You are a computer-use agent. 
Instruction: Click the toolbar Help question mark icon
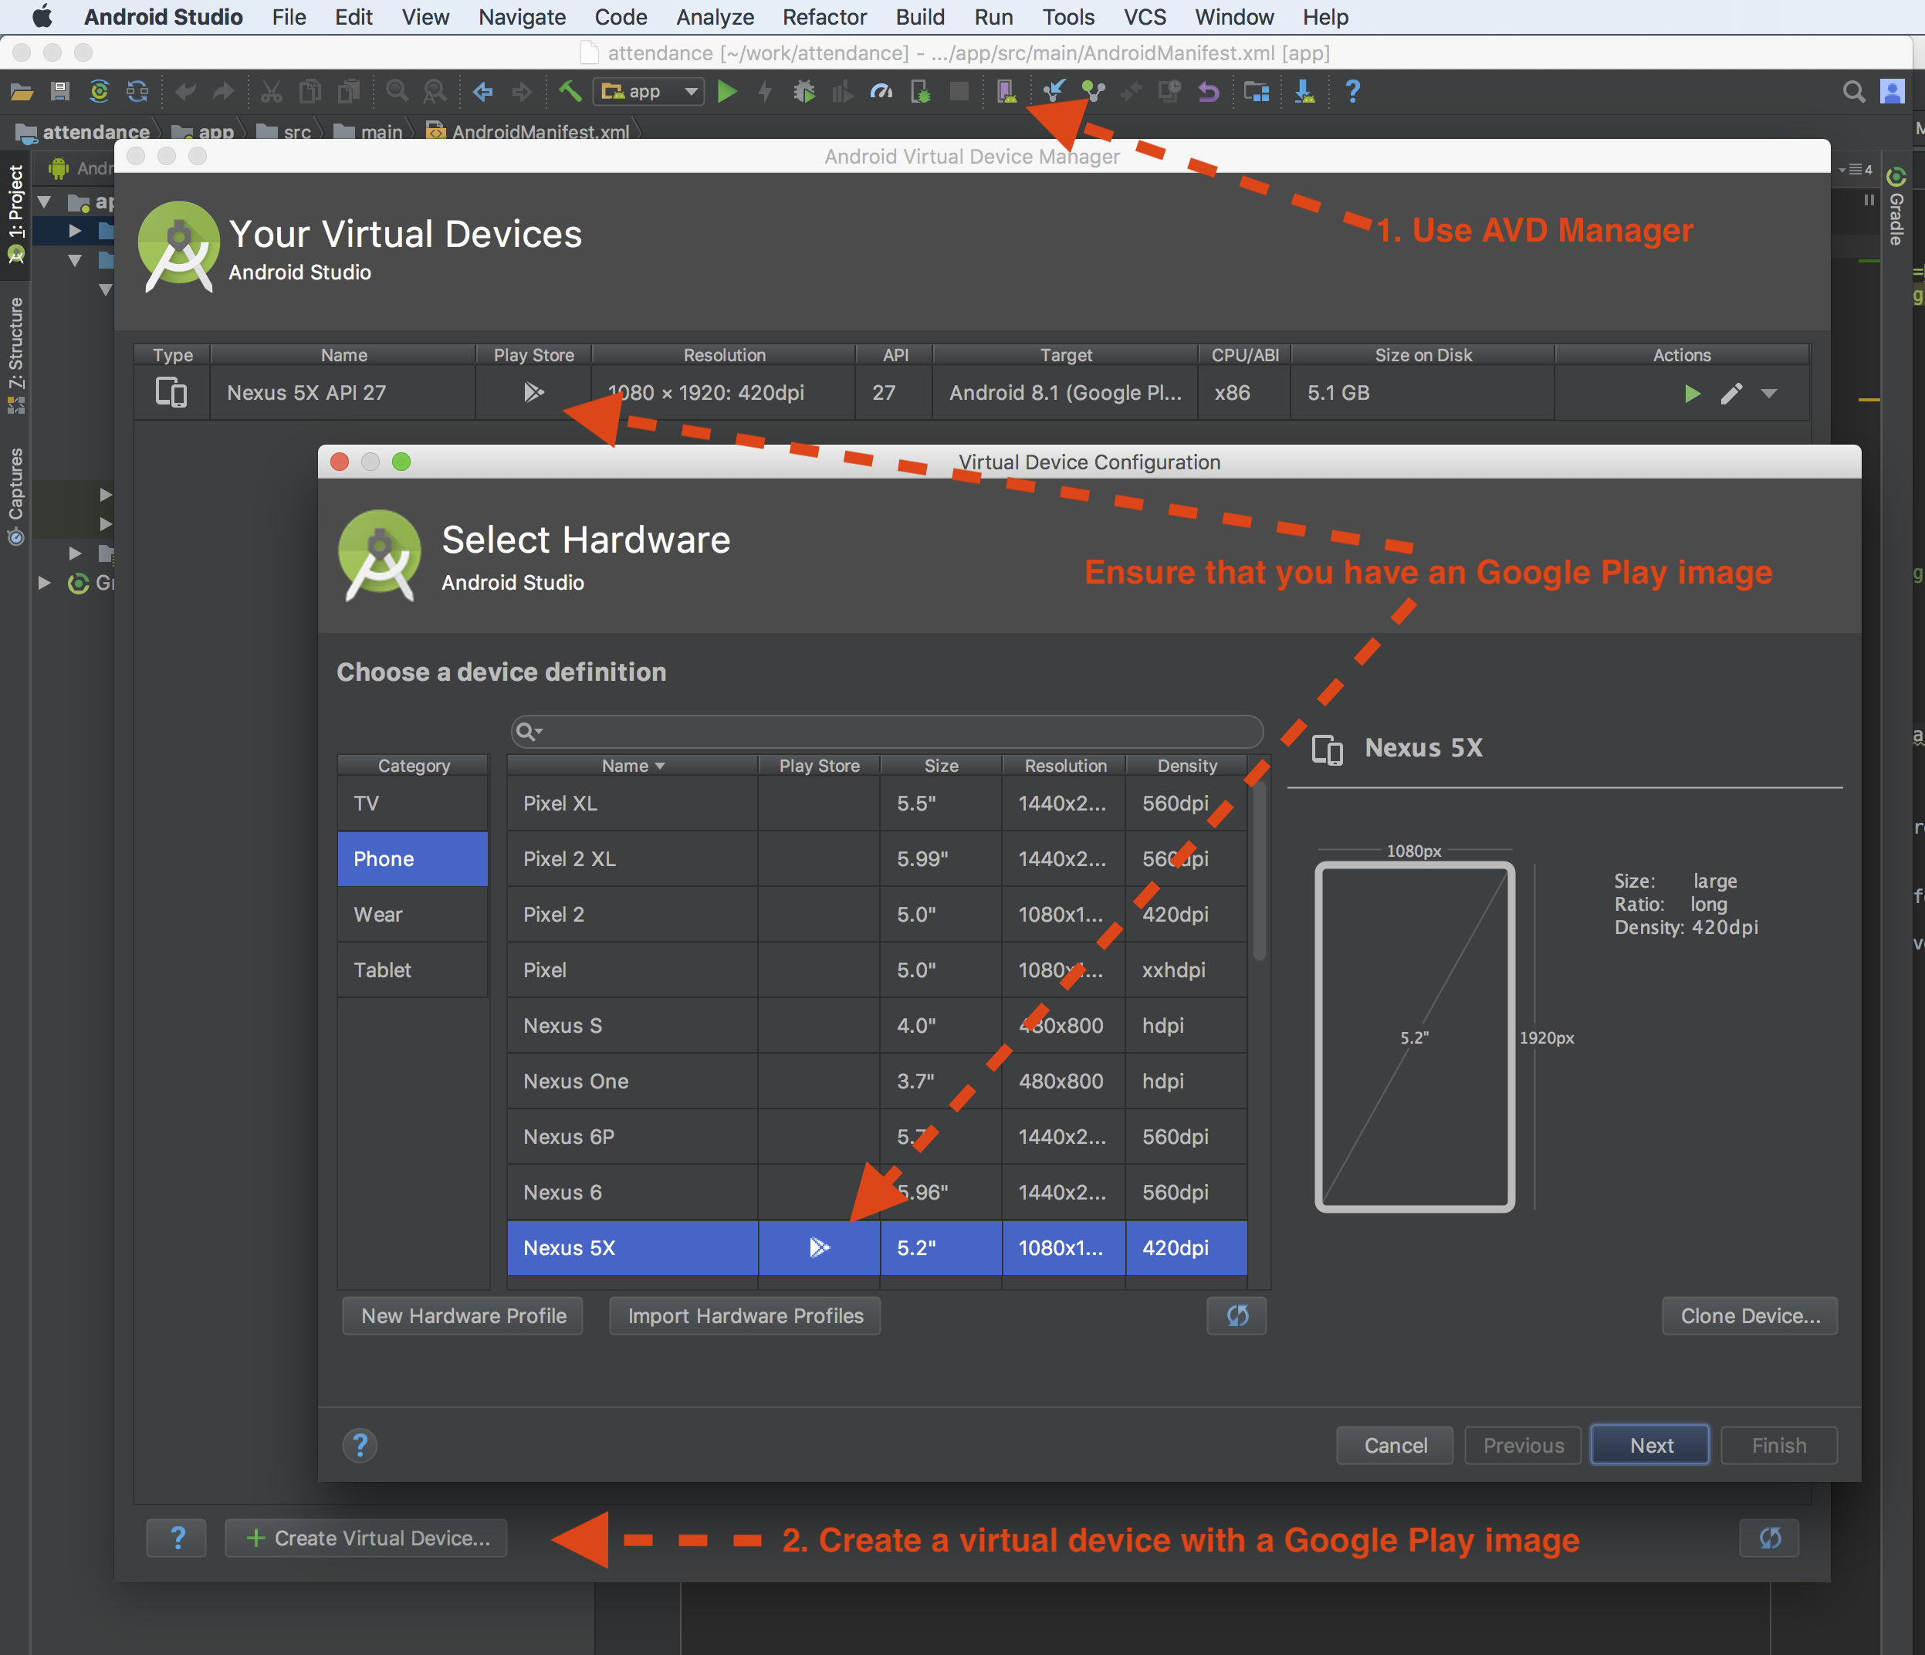1353,91
